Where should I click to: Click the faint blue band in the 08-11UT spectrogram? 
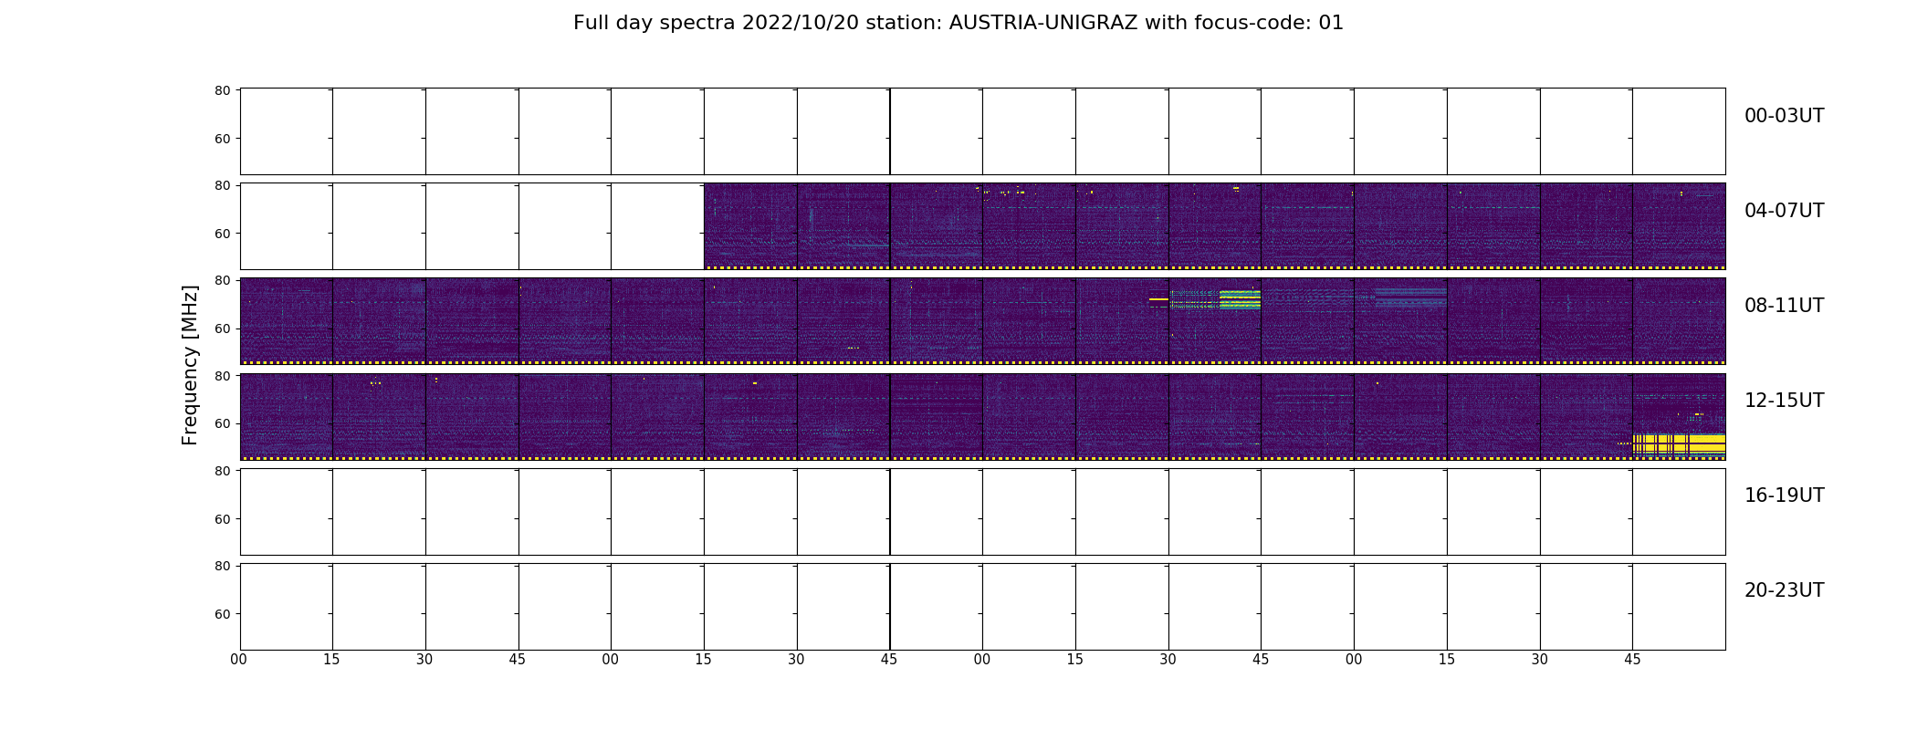[1410, 296]
